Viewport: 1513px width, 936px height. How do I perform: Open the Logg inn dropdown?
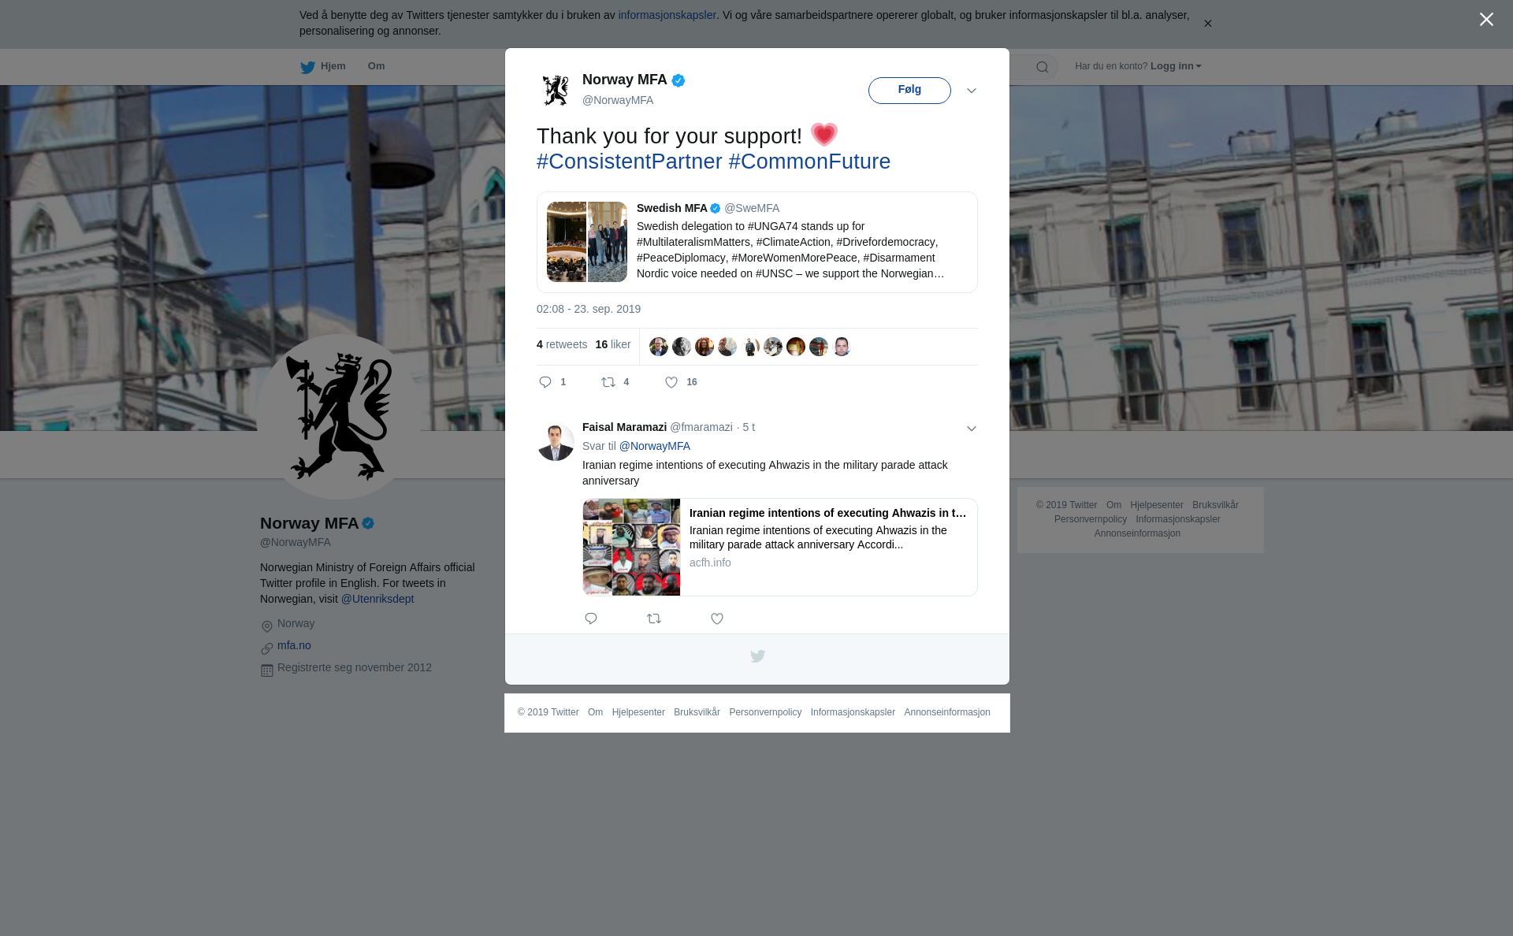1175,66
